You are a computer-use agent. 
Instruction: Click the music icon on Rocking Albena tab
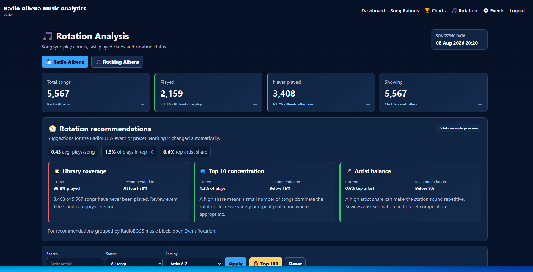click(x=98, y=62)
